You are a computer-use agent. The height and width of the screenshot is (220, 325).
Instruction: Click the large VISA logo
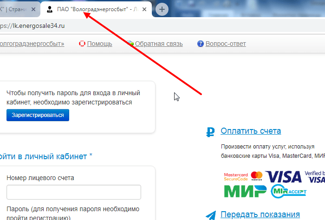pyautogui.click(x=283, y=177)
